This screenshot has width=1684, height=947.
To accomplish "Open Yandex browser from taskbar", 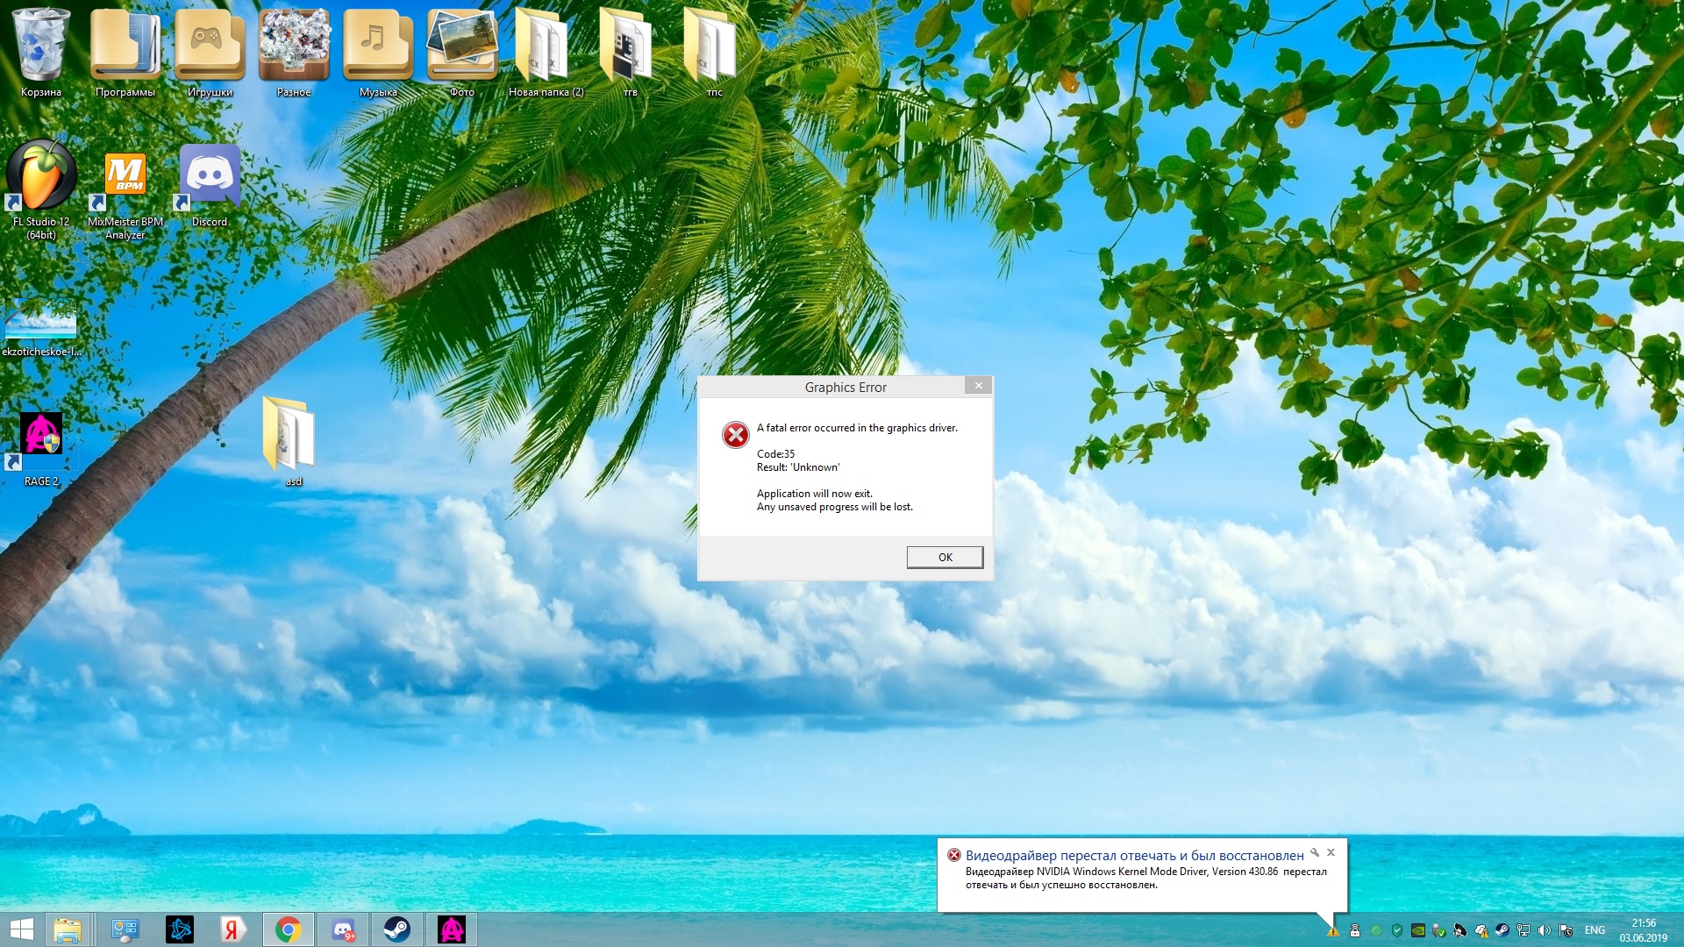I will (232, 929).
